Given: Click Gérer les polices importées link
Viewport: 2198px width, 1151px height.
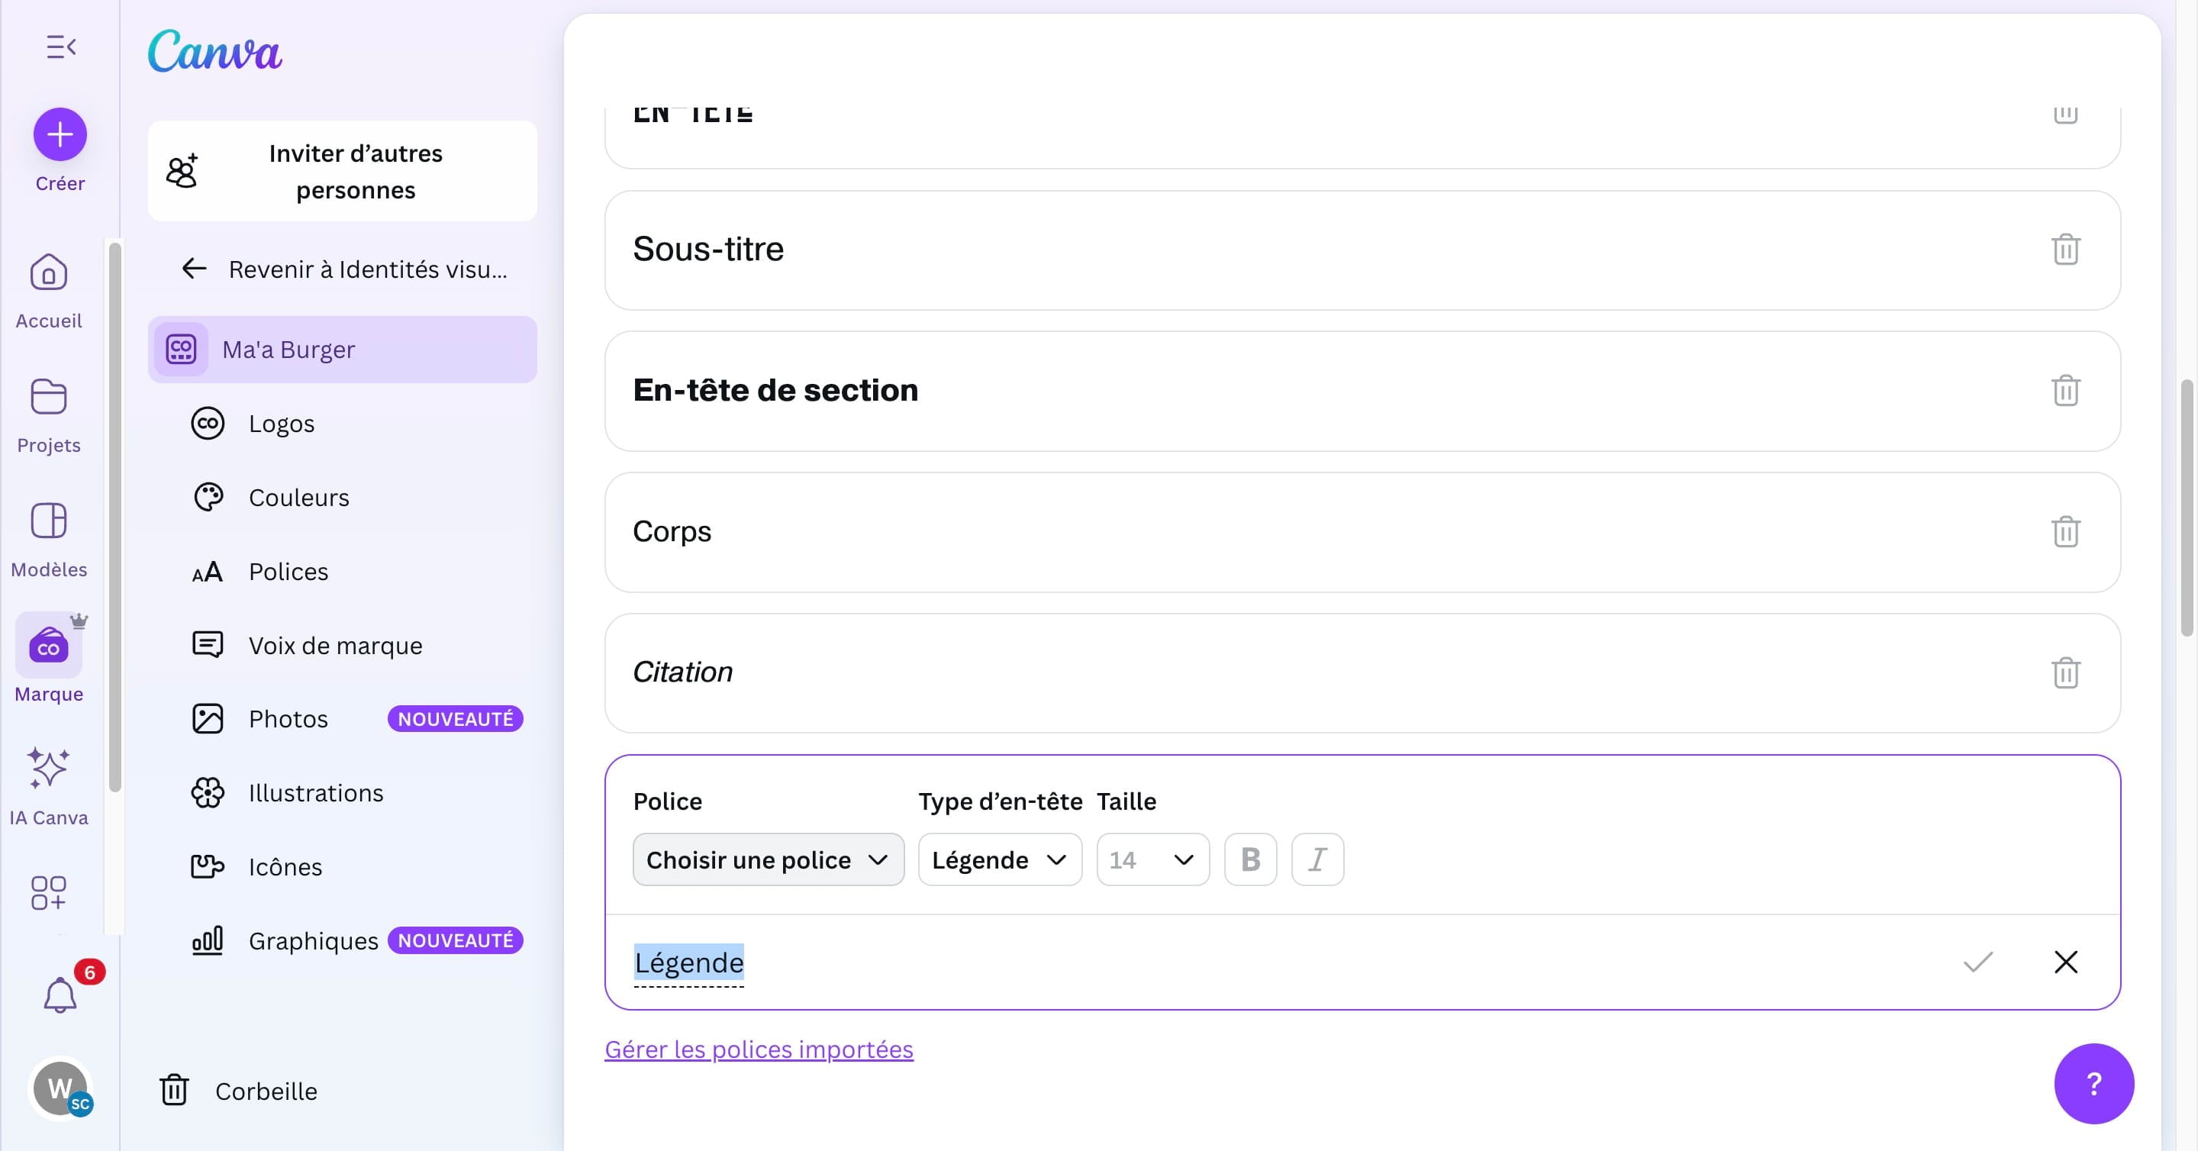Looking at the screenshot, I should [x=759, y=1049].
